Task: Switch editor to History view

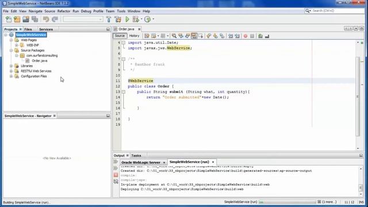Action: [x=134, y=36]
